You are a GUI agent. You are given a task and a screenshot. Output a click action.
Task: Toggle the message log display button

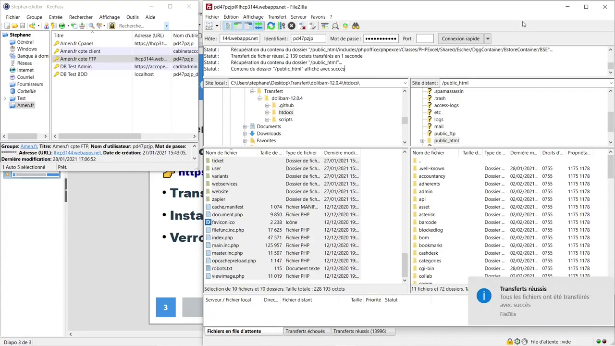228,26
